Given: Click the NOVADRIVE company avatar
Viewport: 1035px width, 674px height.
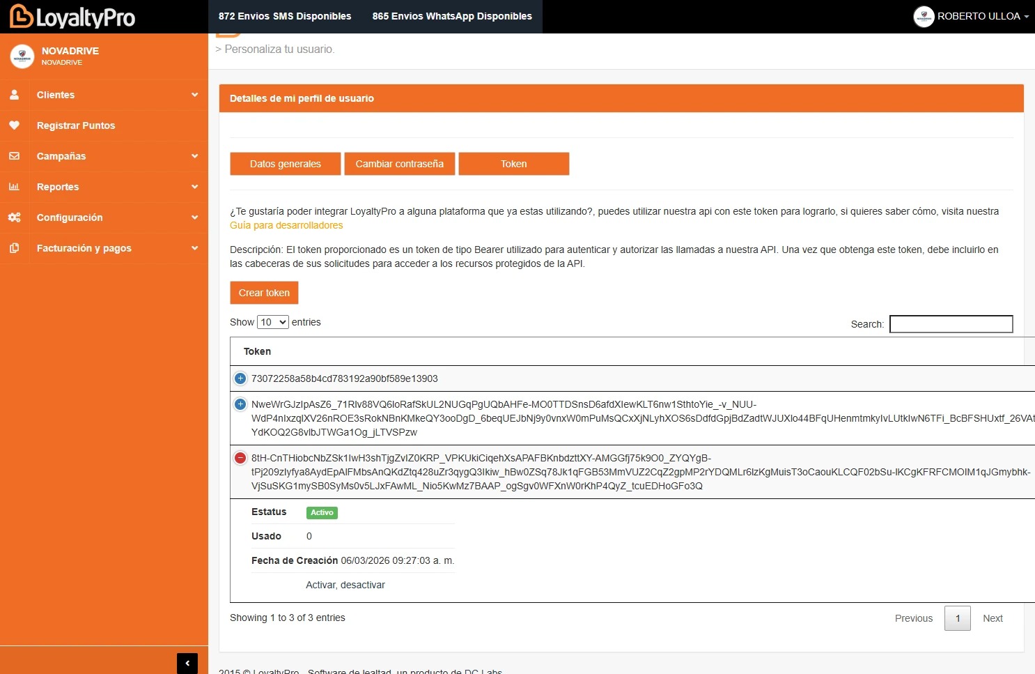Looking at the screenshot, I should point(22,56).
